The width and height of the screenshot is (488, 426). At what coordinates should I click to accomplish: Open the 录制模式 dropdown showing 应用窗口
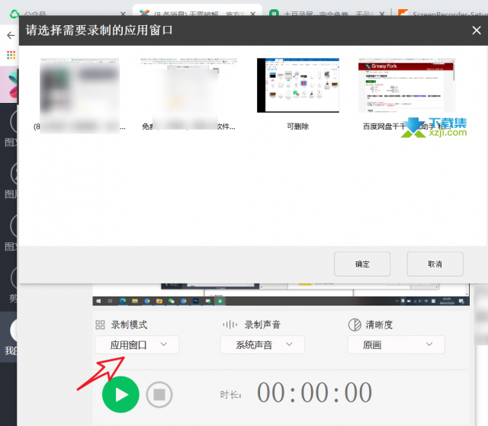[137, 344]
